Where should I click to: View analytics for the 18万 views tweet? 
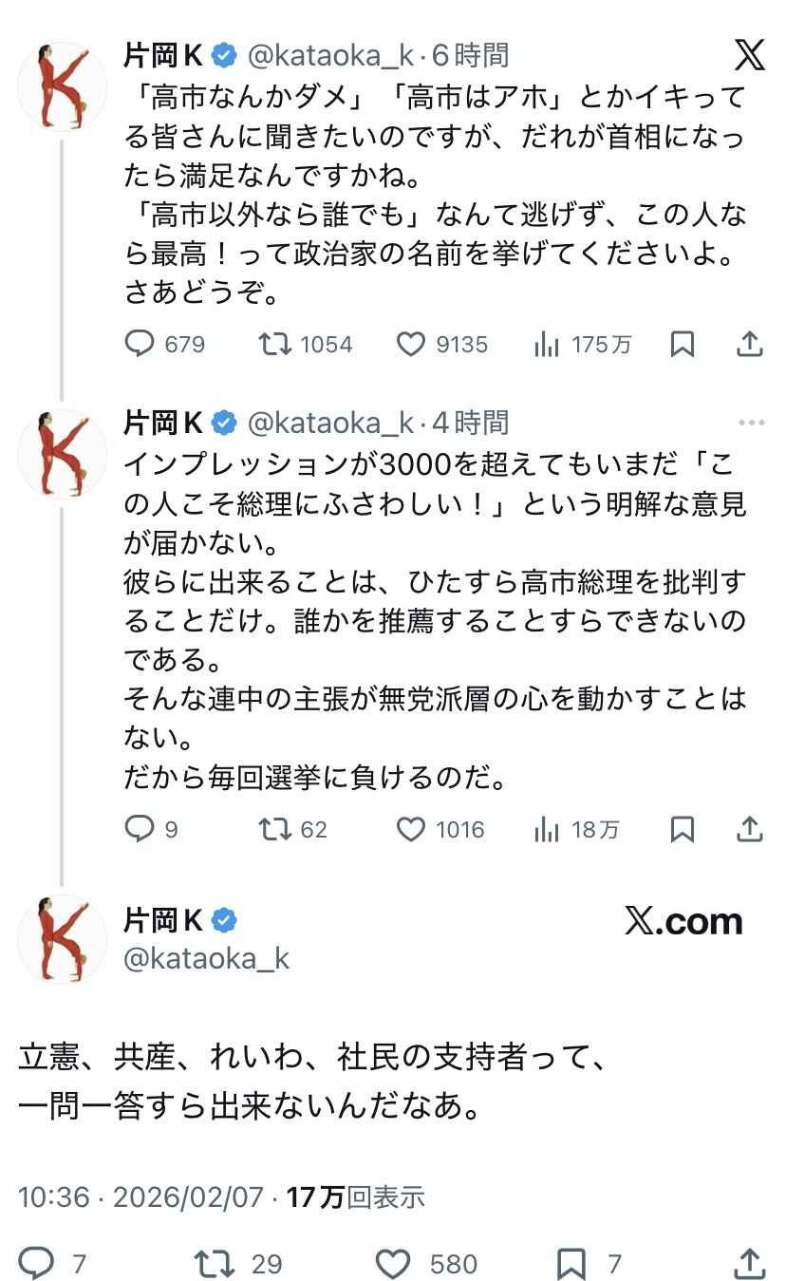[547, 829]
